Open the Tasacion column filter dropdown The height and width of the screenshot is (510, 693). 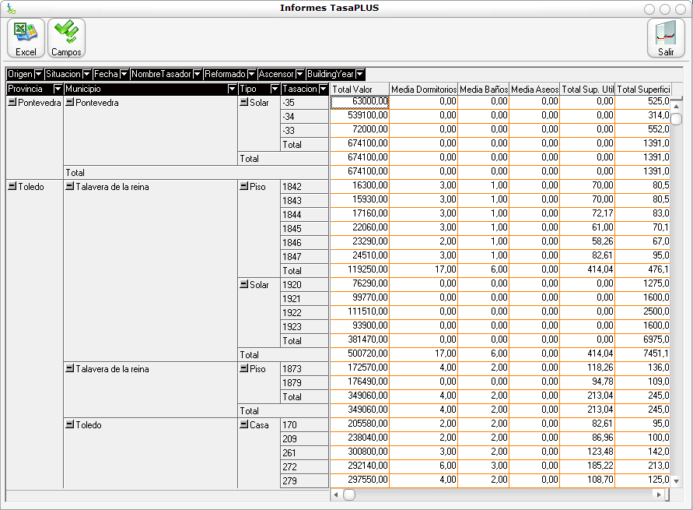point(323,90)
